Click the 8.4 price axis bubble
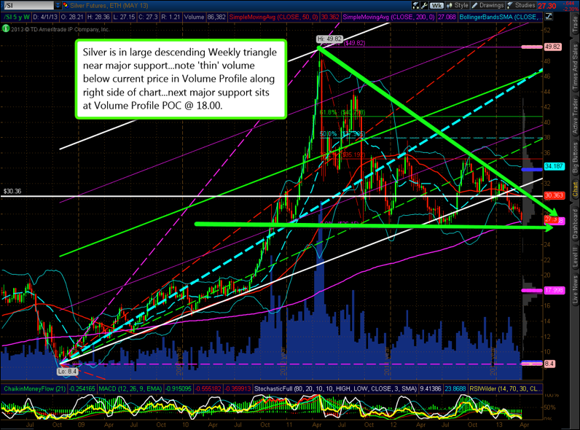 coord(549,364)
